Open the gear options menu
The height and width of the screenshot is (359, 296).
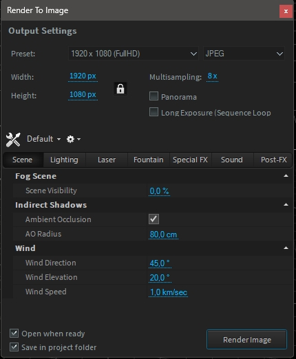coord(73,139)
